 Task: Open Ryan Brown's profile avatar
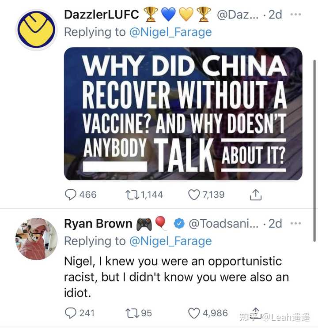36,239
